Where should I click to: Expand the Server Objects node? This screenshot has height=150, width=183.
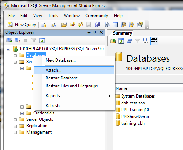pyautogui.click(x=15, y=120)
